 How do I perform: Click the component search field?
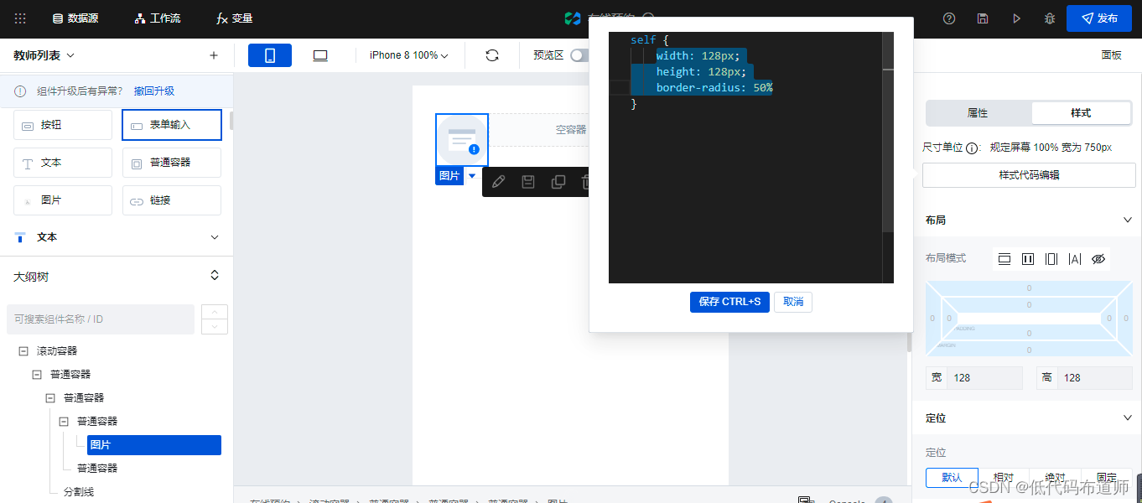click(101, 319)
